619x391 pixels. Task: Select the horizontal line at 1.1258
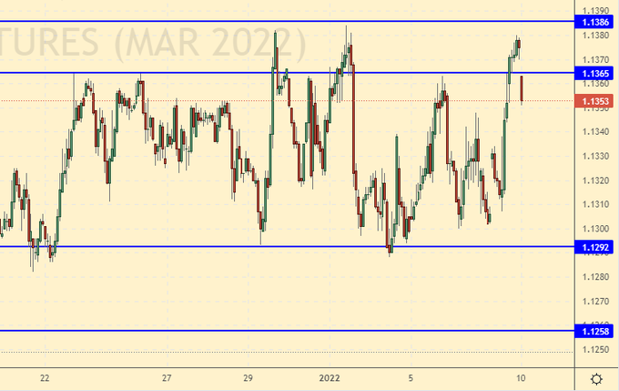coord(273,331)
